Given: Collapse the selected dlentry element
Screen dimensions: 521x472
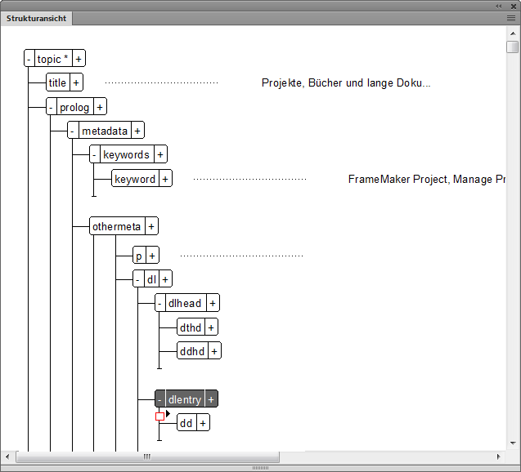Looking at the screenshot, I should (x=159, y=399).
